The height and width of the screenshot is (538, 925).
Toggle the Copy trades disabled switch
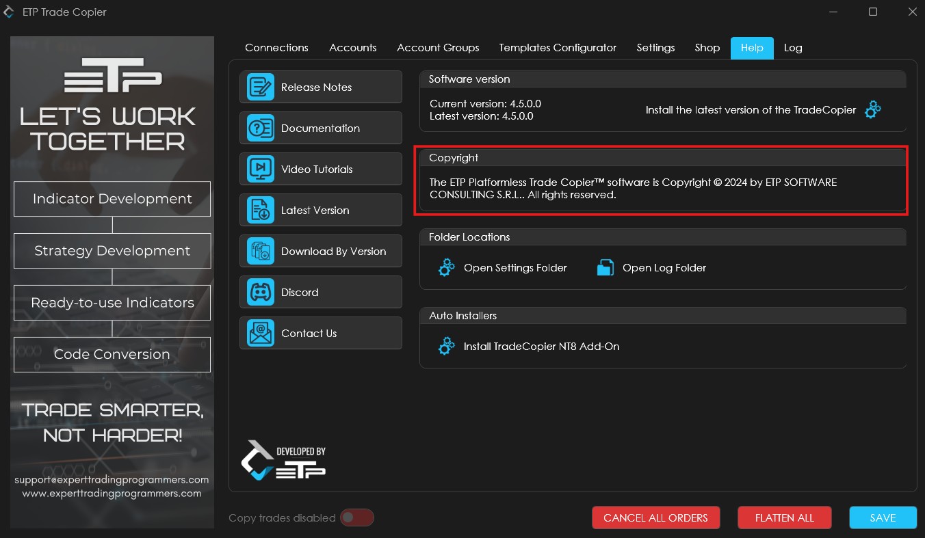[x=357, y=517]
